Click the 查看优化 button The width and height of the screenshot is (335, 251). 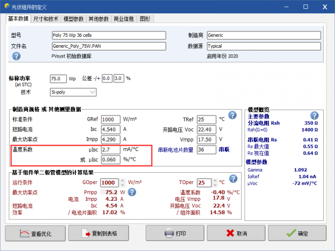(35, 233)
